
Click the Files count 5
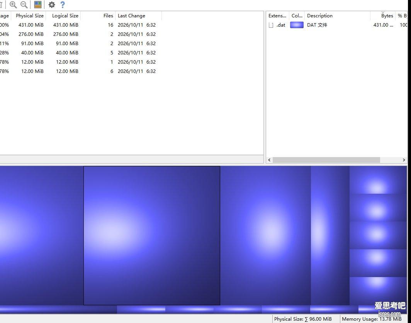point(112,52)
